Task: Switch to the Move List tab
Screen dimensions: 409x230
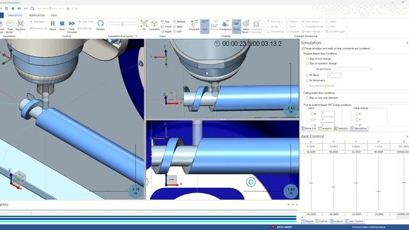Action: (309, 128)
